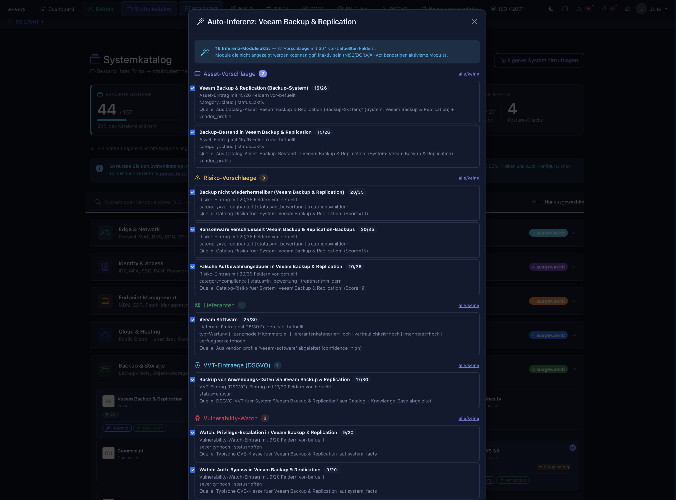Click the Lieferanten people icon
Image resolution: width=676 pixels, height=500 pixels.
coord(198,305)
